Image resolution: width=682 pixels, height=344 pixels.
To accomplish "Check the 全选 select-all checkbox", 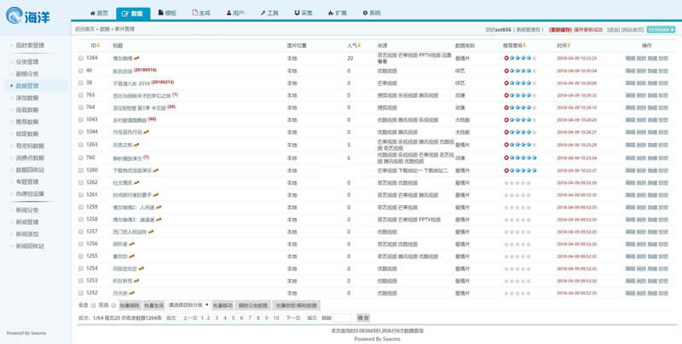I will click(92, 304).
